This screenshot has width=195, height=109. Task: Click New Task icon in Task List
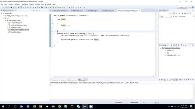pos(169,13)
